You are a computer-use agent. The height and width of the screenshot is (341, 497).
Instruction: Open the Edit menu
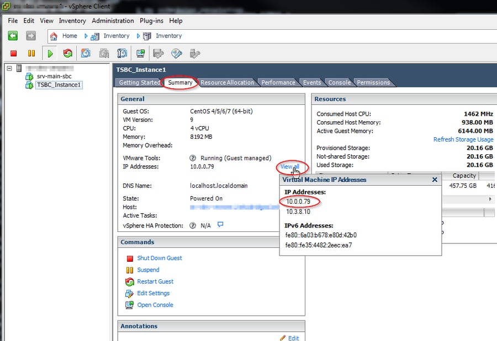(29, 20)
